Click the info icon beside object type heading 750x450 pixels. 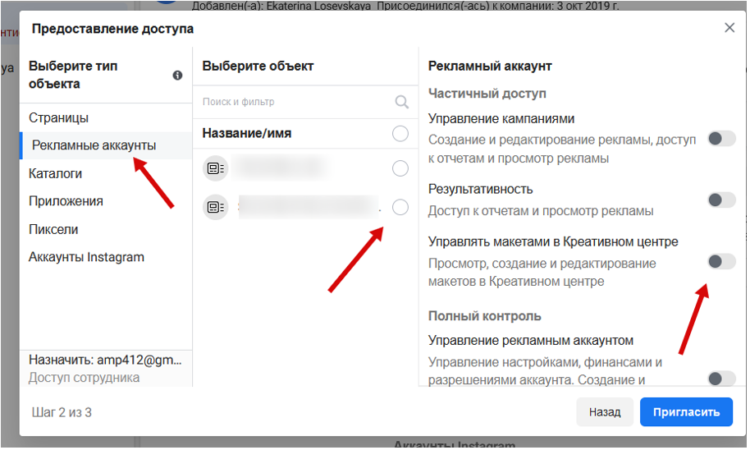pos(177,76)
